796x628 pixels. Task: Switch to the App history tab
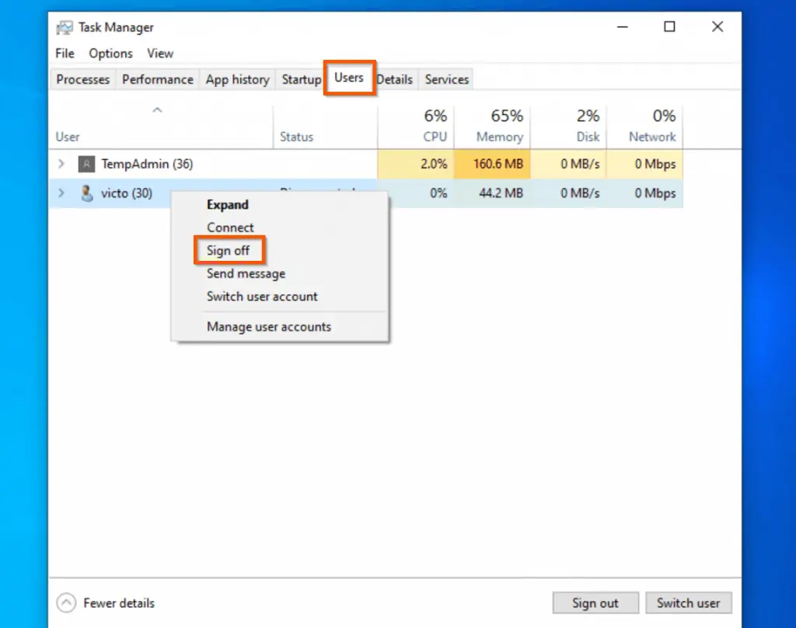(x=237, y=78)
